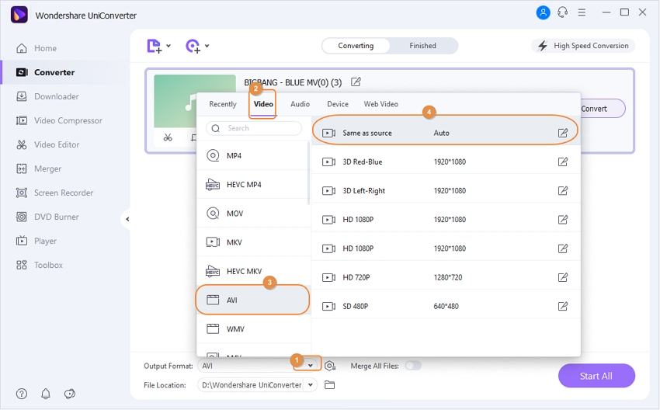660x410 pixels.
Task: Switch to the Finished tab
Action: (422, 46)
